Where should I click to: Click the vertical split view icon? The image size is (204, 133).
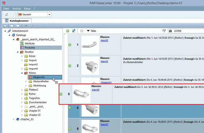click(x=18, y=26)
